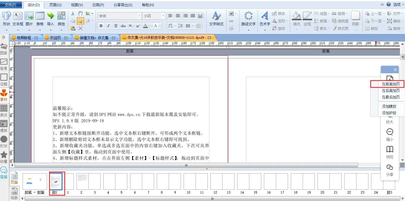Viewport: 405px width, 201px height.
Task: Click the paste clipboard icon
Action: [x=73, y=28]
